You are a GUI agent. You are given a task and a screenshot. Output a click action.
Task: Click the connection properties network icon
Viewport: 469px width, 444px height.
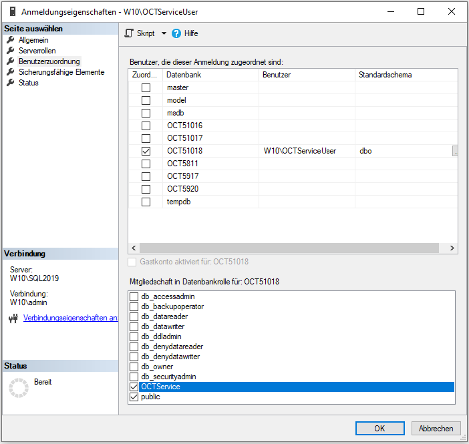coord(13,318)
